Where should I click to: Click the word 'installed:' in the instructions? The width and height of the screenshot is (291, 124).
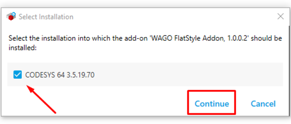(22, 48)
